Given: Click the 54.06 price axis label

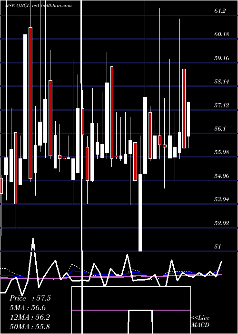Looking at the screenshot, I should (x=222, y=176).
